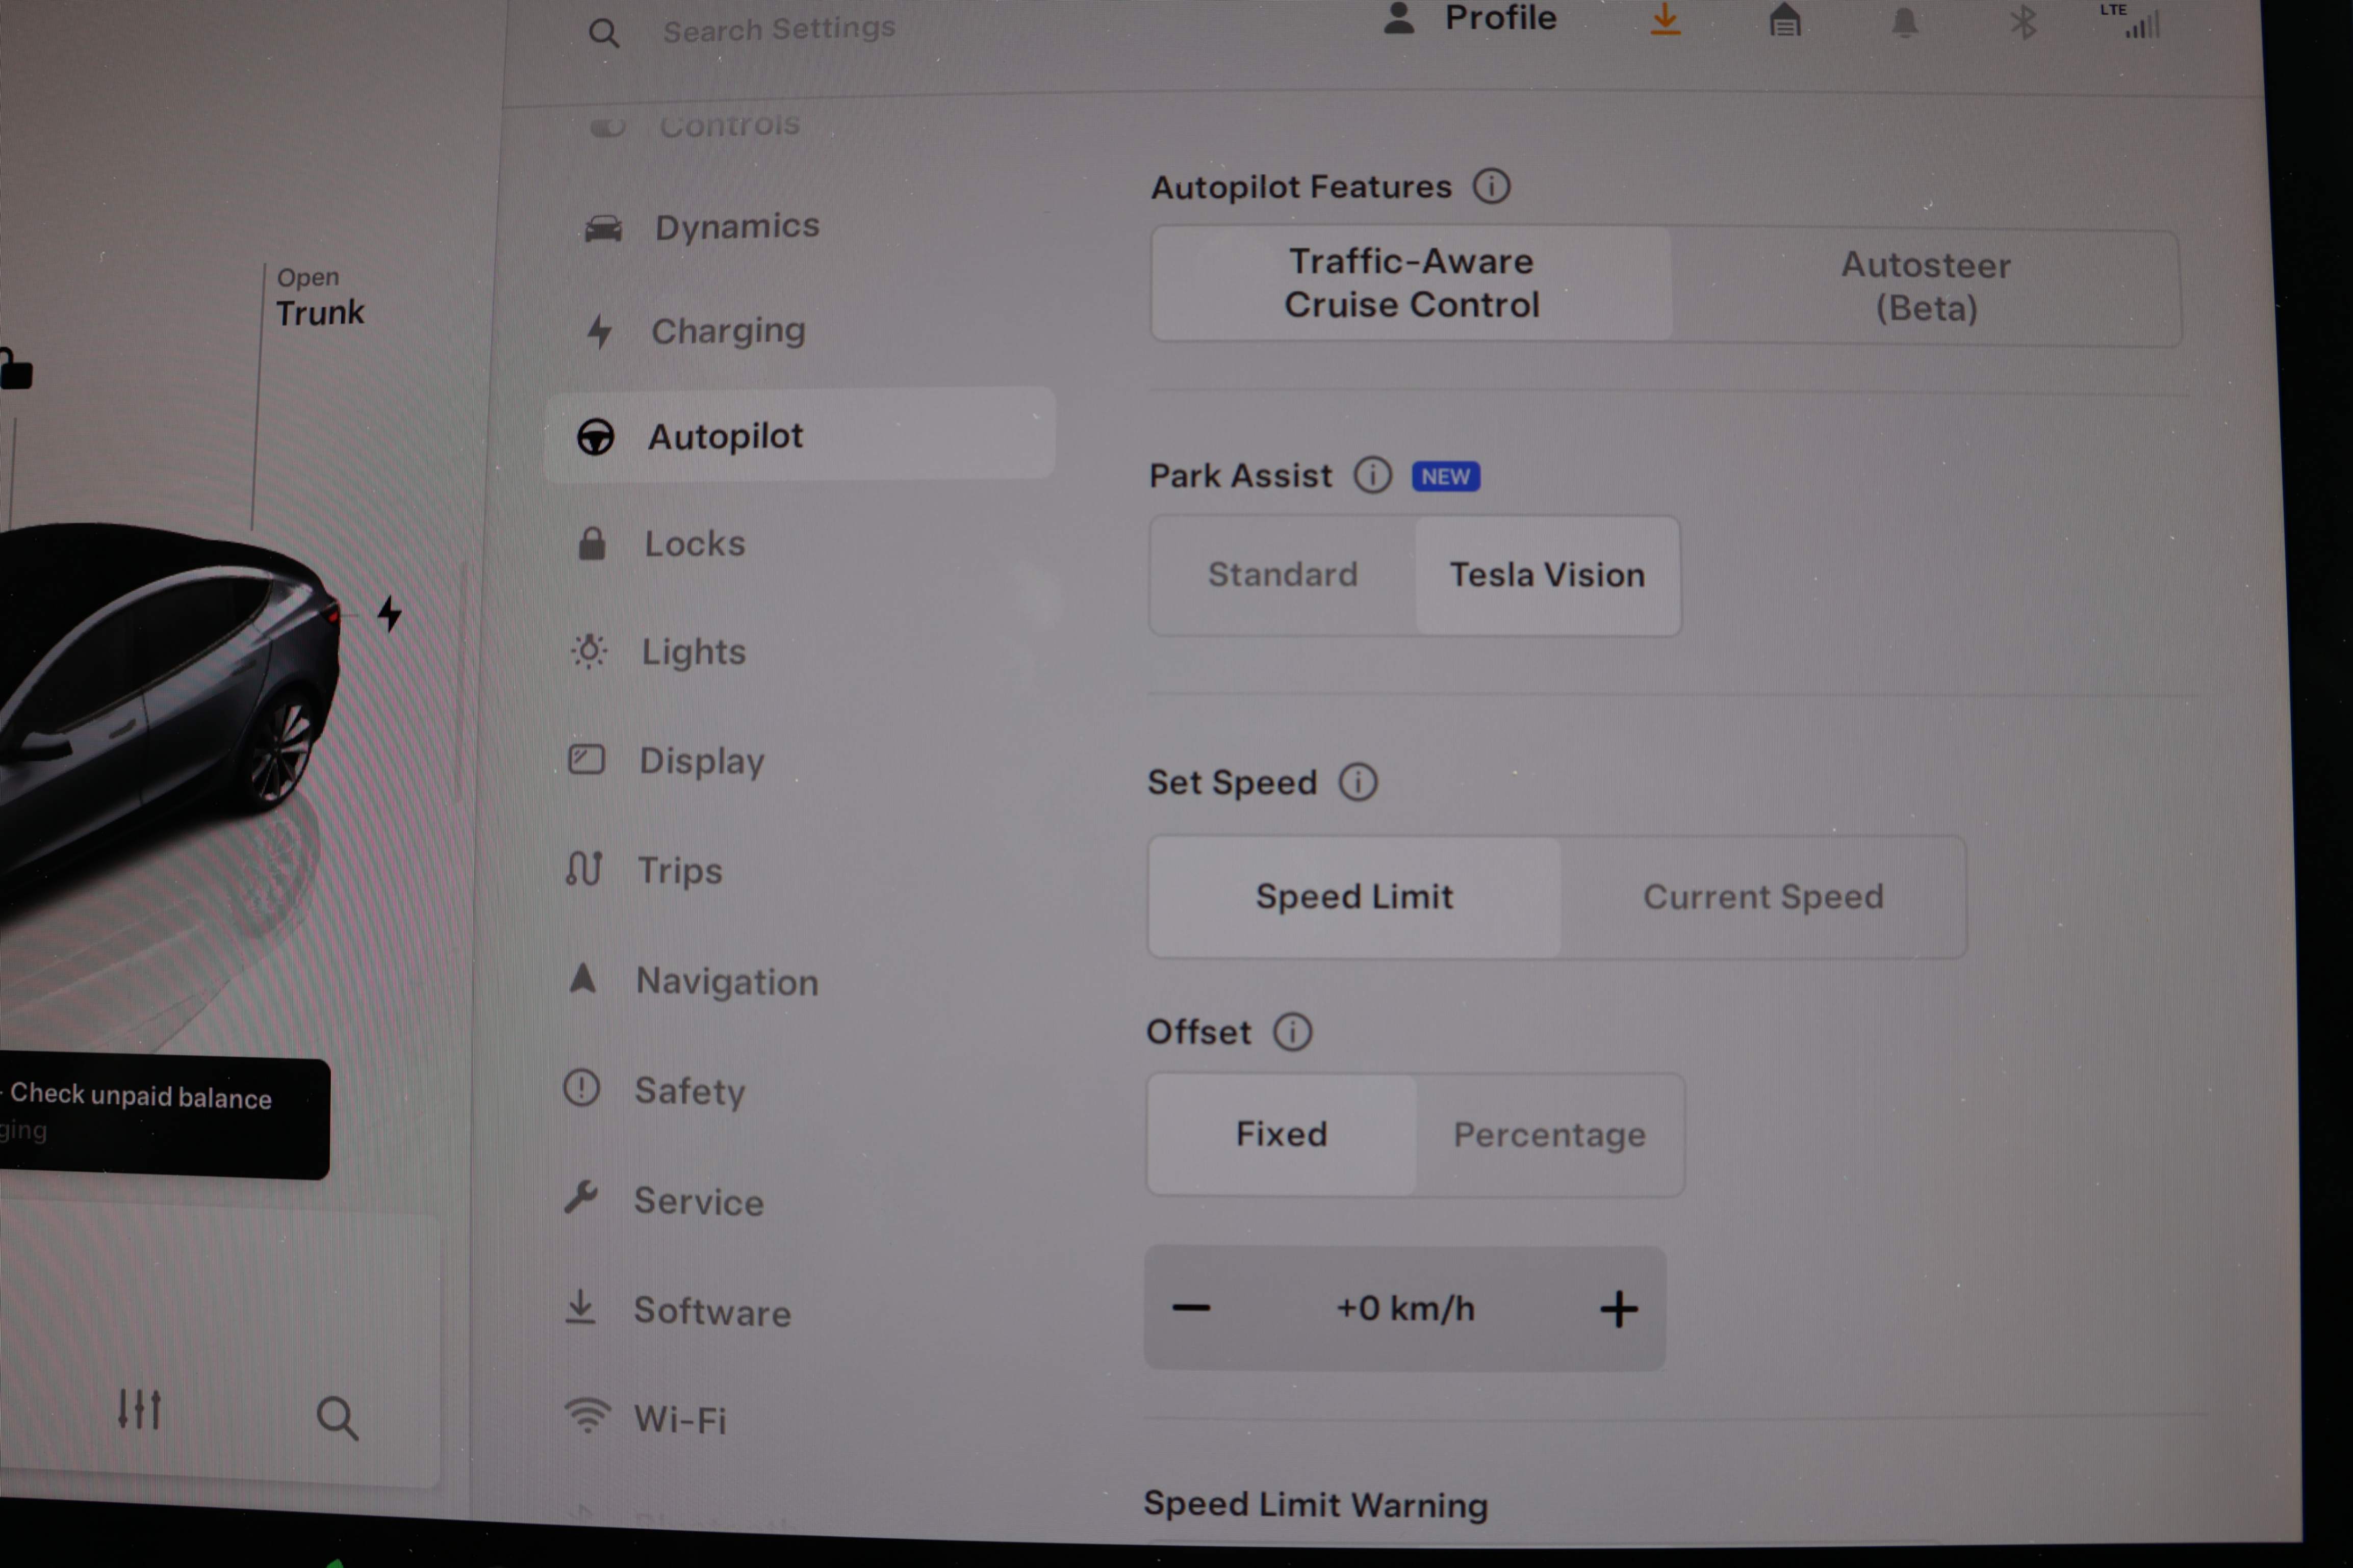Set speed to Speed Limit

(x=1354, y=896)
